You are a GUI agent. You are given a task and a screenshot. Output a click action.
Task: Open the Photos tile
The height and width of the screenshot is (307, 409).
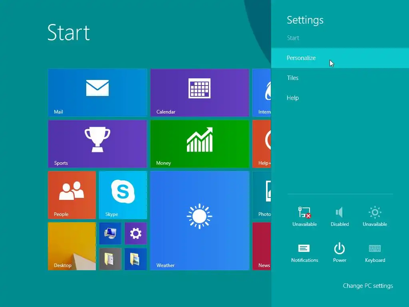pyautogui.click(x=262, y=195)
